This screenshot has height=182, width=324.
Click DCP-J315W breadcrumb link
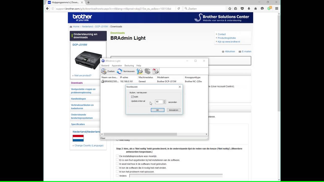[102, 27]
